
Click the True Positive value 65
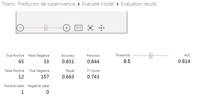pyautogui.click(x=21, y=62)
